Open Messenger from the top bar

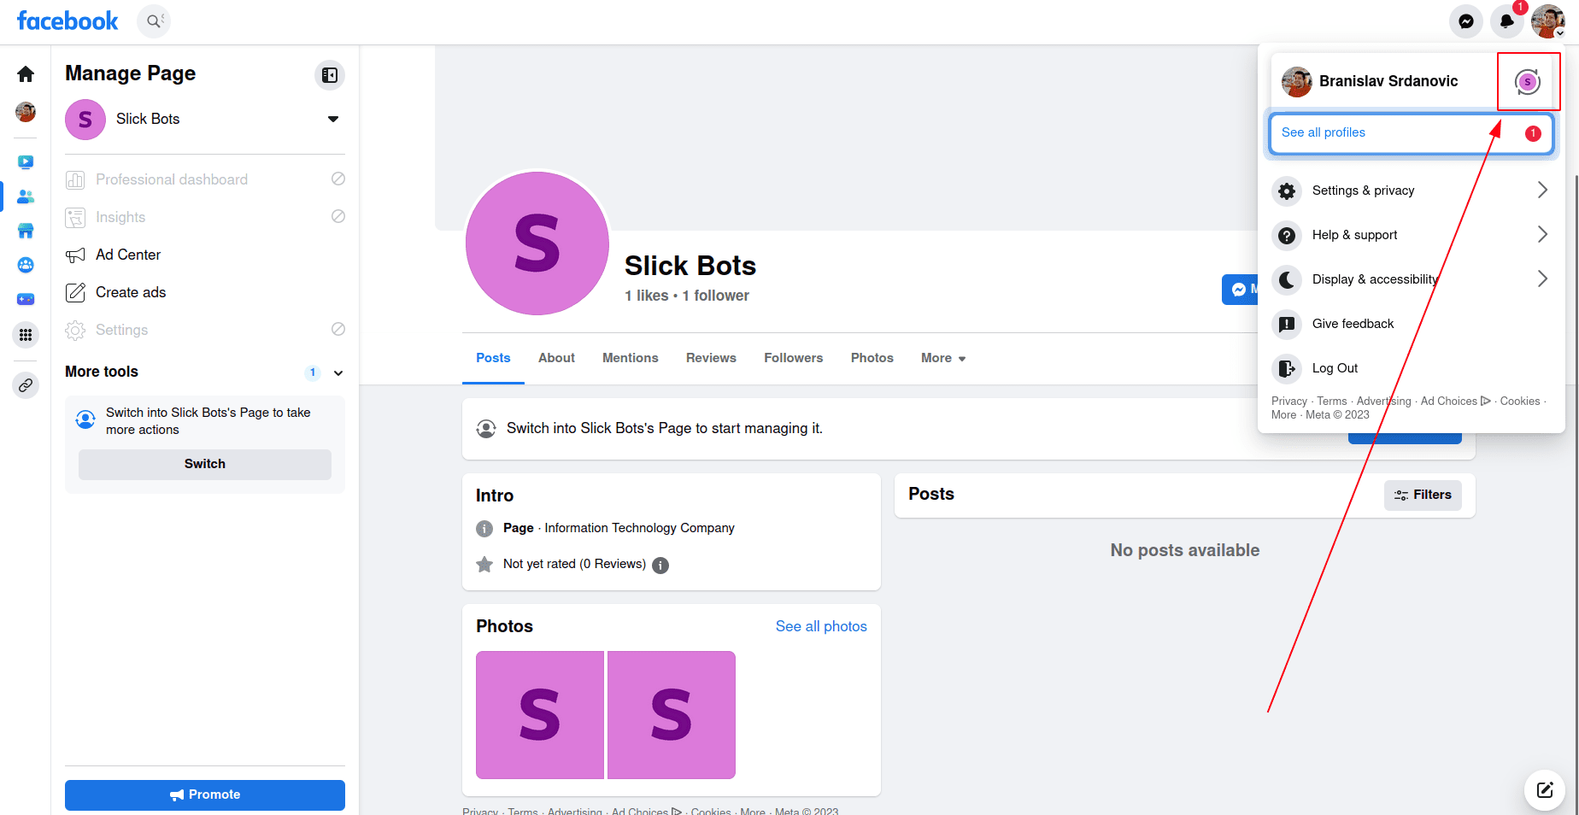pos(1466,21)
